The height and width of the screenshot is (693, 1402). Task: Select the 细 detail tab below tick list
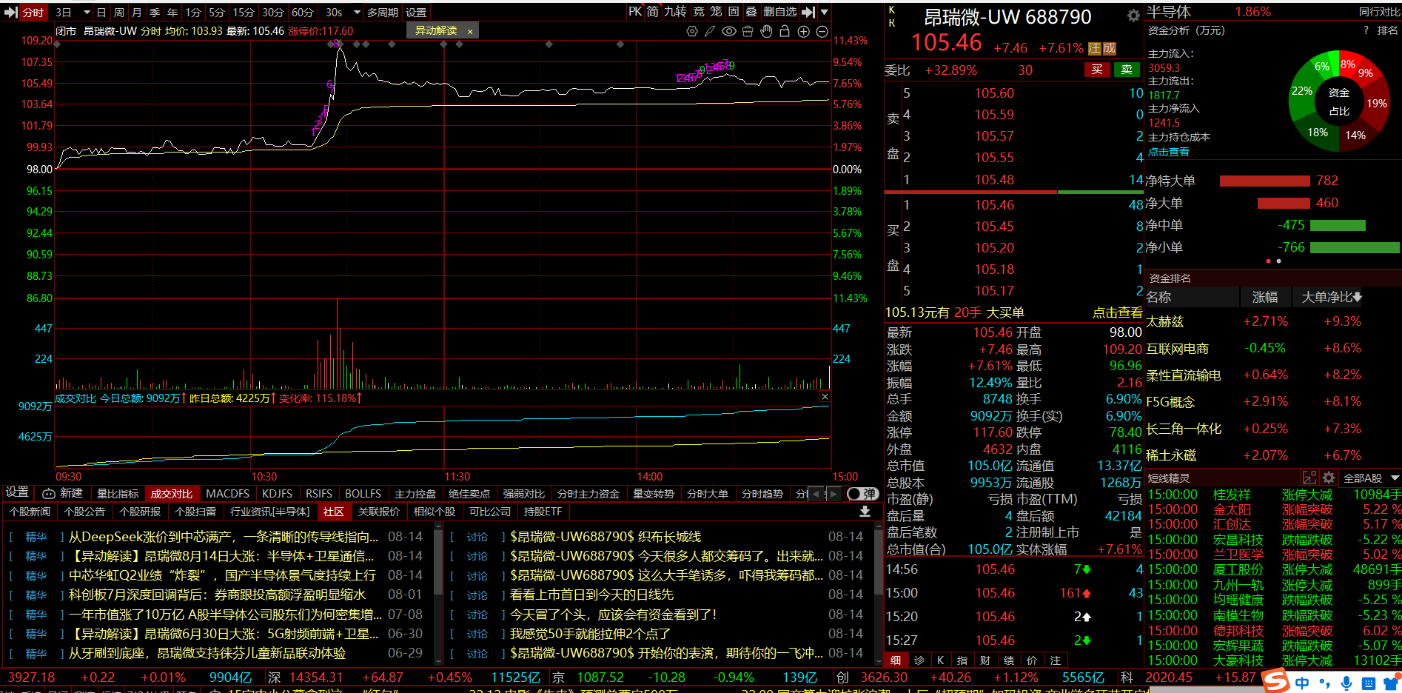coord(896,660)
